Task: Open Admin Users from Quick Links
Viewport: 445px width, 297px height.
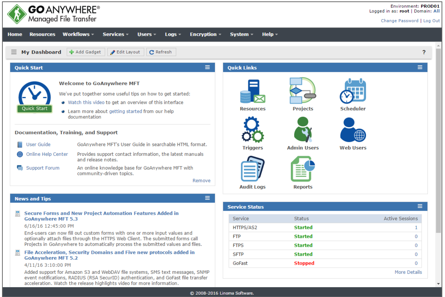Action: click(303, 130)
